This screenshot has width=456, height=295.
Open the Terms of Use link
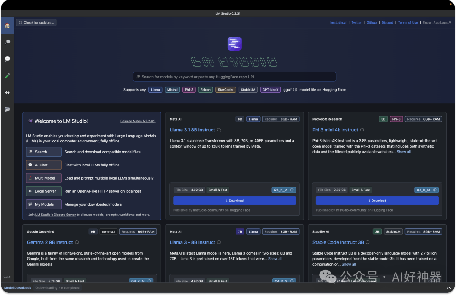(408, 23)
